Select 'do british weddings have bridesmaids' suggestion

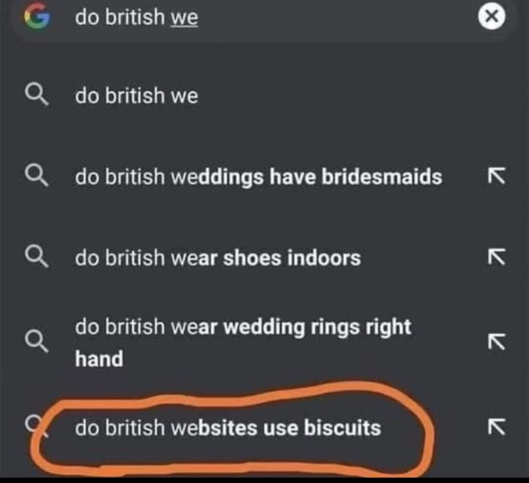point(258,177)
